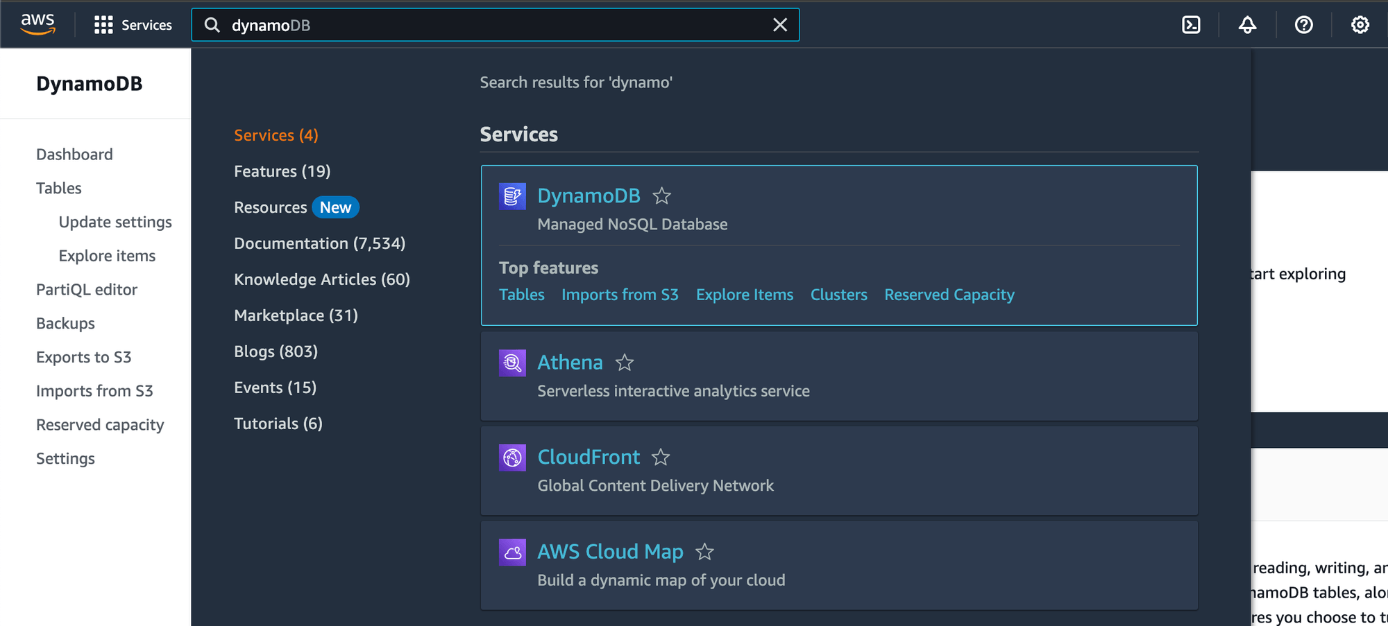Favorite Athena with the star

[625, 363]
